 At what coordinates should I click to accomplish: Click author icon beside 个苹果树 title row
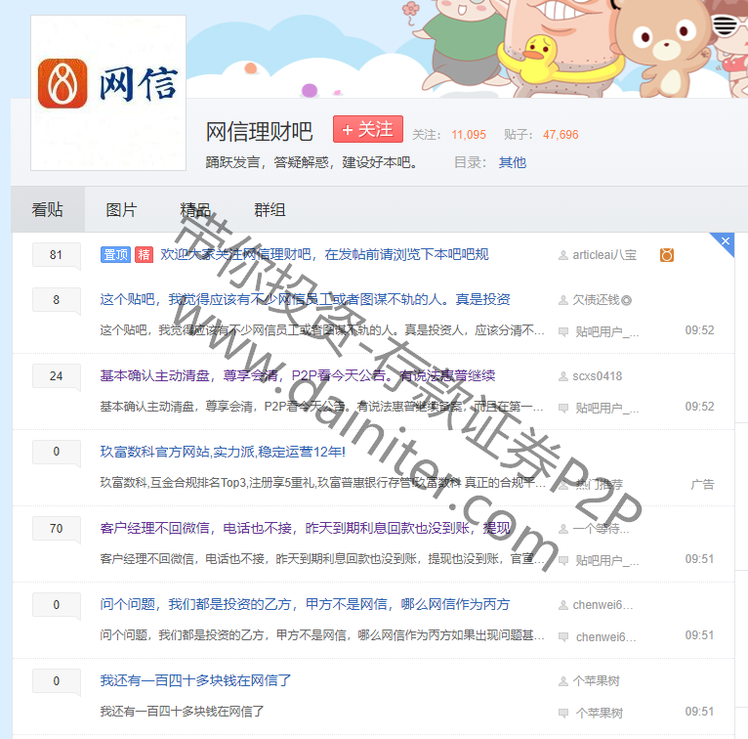click(x=563, y=681)
